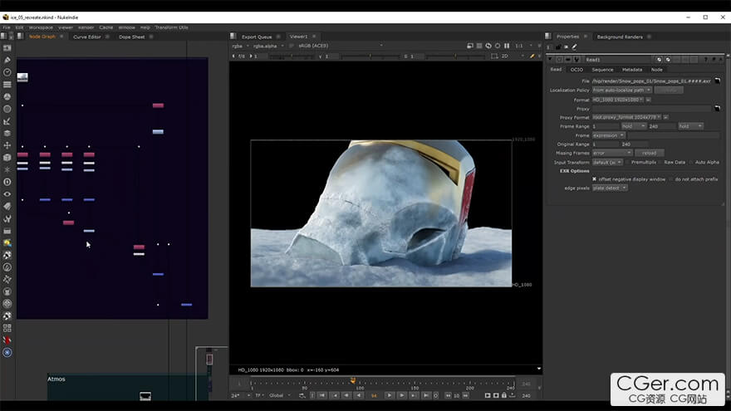Open the Metadata nodes tag icon
The image size is (731, 411).
(7, 206)
